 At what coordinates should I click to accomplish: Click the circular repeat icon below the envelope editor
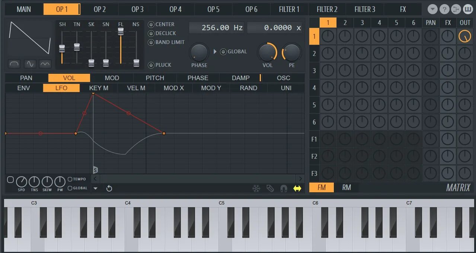(x=109, y=189)
